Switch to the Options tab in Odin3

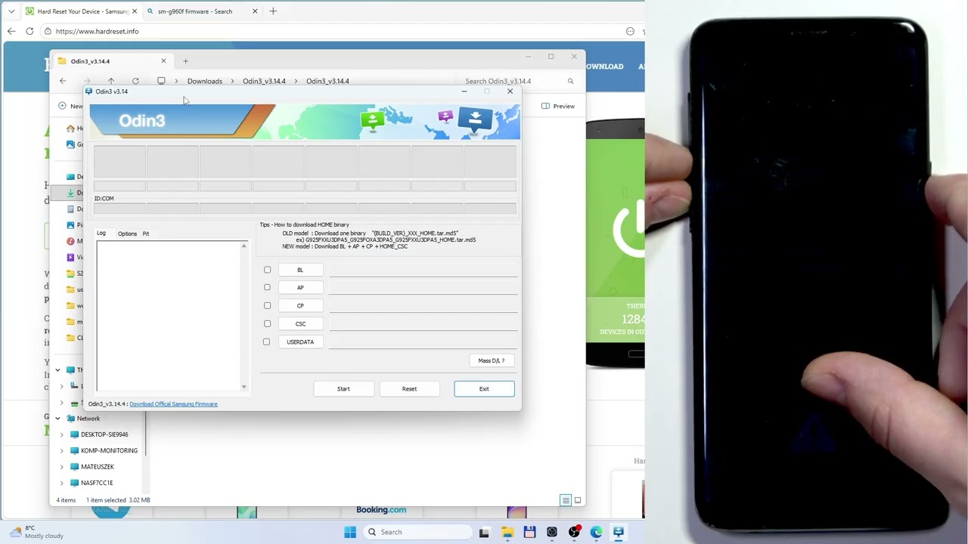[x=127, y=233]
